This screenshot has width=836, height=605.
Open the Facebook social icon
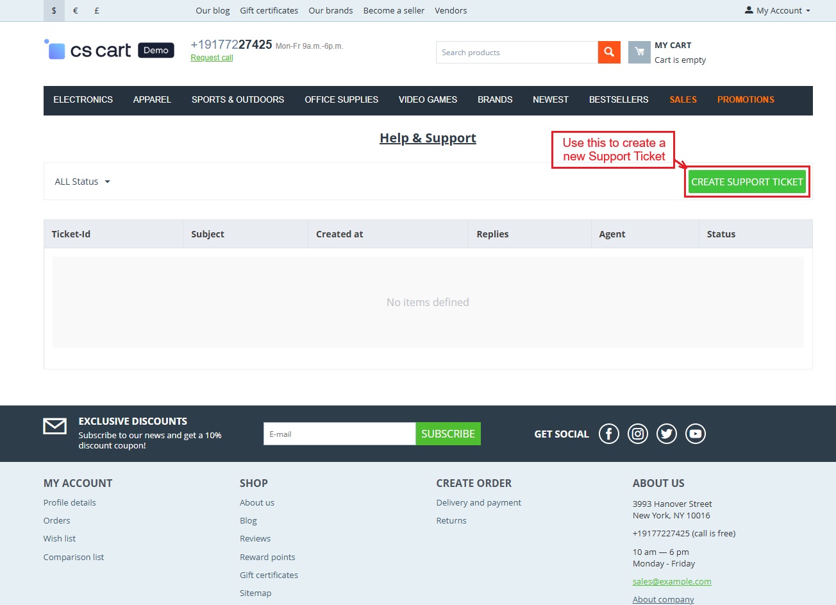(x=608, y=434)
